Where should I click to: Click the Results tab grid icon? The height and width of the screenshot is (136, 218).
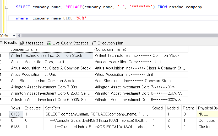coord(1,42)
